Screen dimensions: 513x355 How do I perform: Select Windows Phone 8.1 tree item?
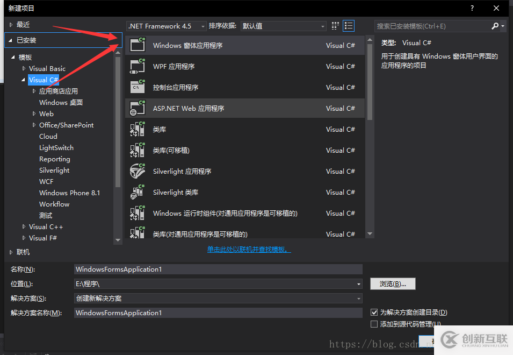tap(69, 193)
